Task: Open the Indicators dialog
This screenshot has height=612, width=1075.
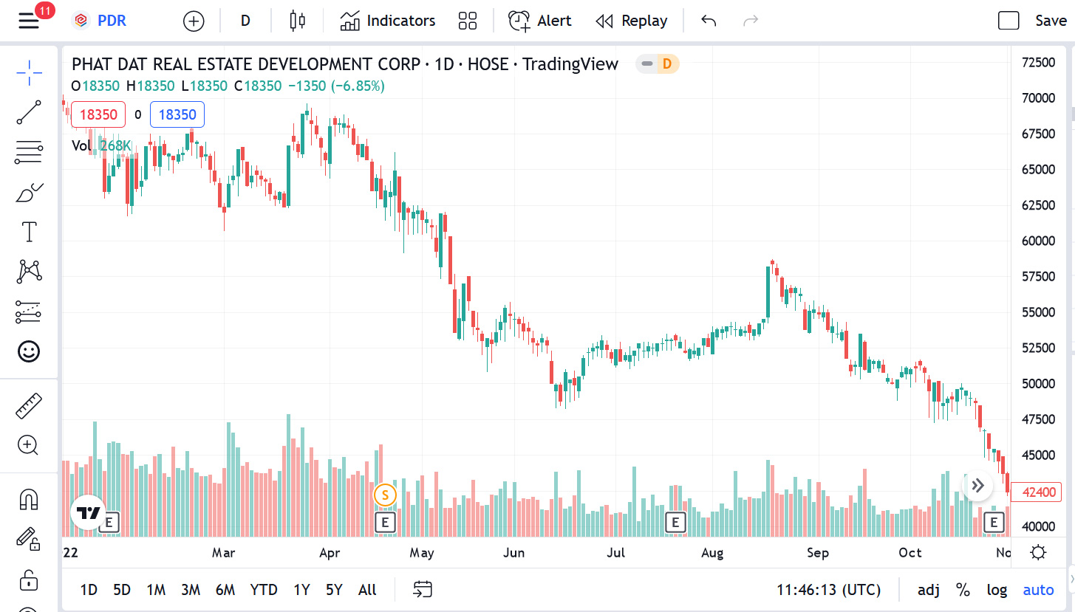Action: pyautogui.click(x=388, y=21)
